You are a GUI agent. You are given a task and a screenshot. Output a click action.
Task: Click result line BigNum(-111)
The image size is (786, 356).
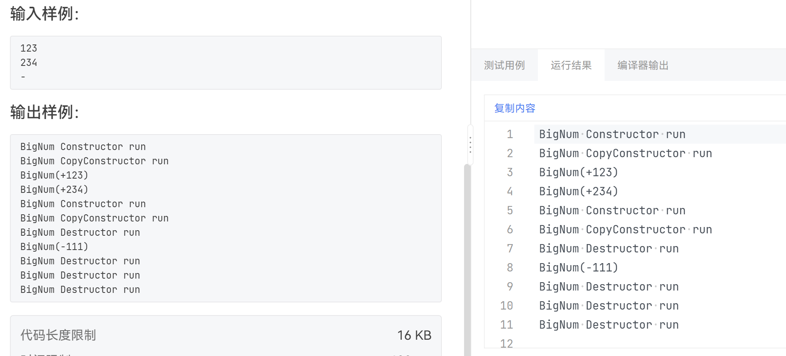tap(578, 267)
